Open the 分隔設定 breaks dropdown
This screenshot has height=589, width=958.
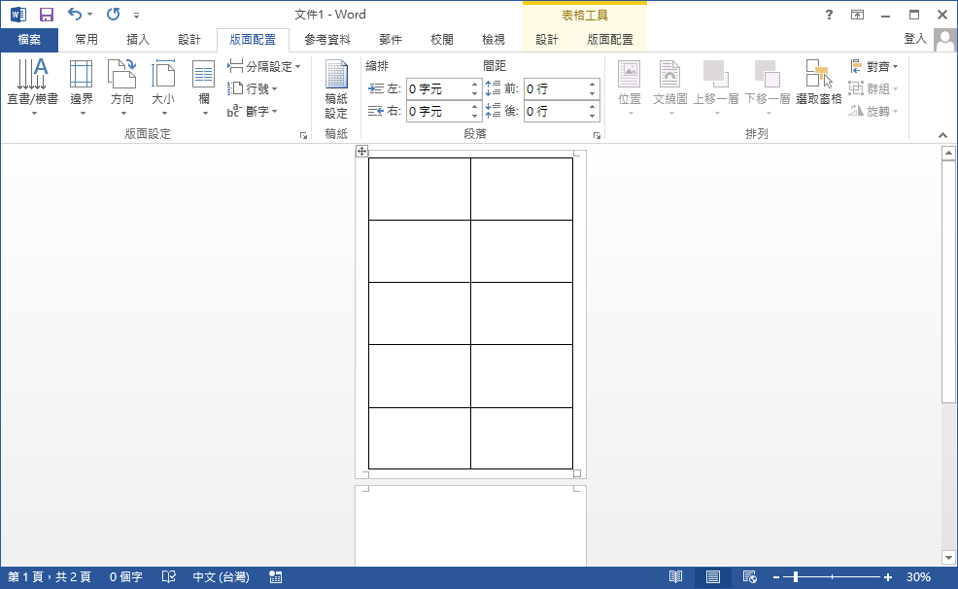click(x=264, y=66)
